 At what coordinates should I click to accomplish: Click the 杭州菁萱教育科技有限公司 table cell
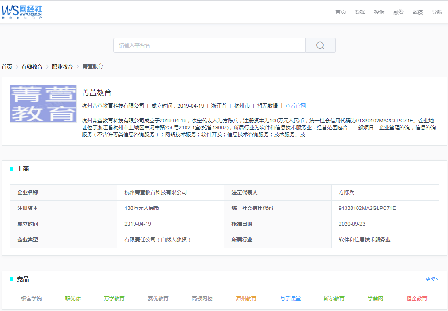(x=171, y=192)
